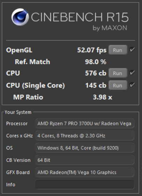Click into the empty Info field

pyautogui.click(x=85, y=184)
